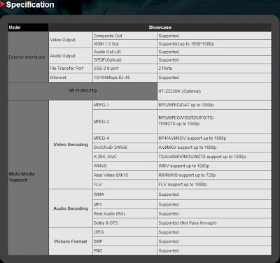This screenshot has height=263, width=280.
Task: Click the red arrow icon beside Specification
Action: click(x=2, y=5)
